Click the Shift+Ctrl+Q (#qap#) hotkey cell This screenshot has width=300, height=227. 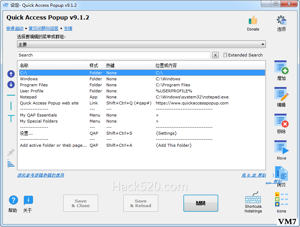(x=129, y=103)
